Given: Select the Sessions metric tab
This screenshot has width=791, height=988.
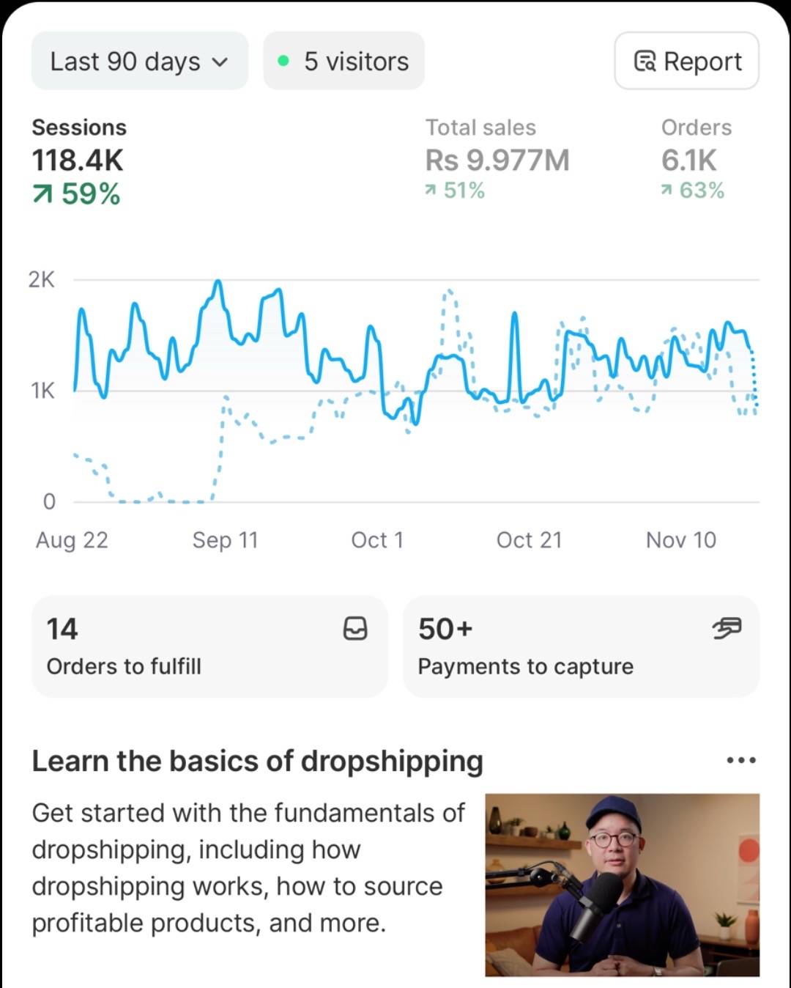Looking at the screenshot, I should click(x=79, y=160).
